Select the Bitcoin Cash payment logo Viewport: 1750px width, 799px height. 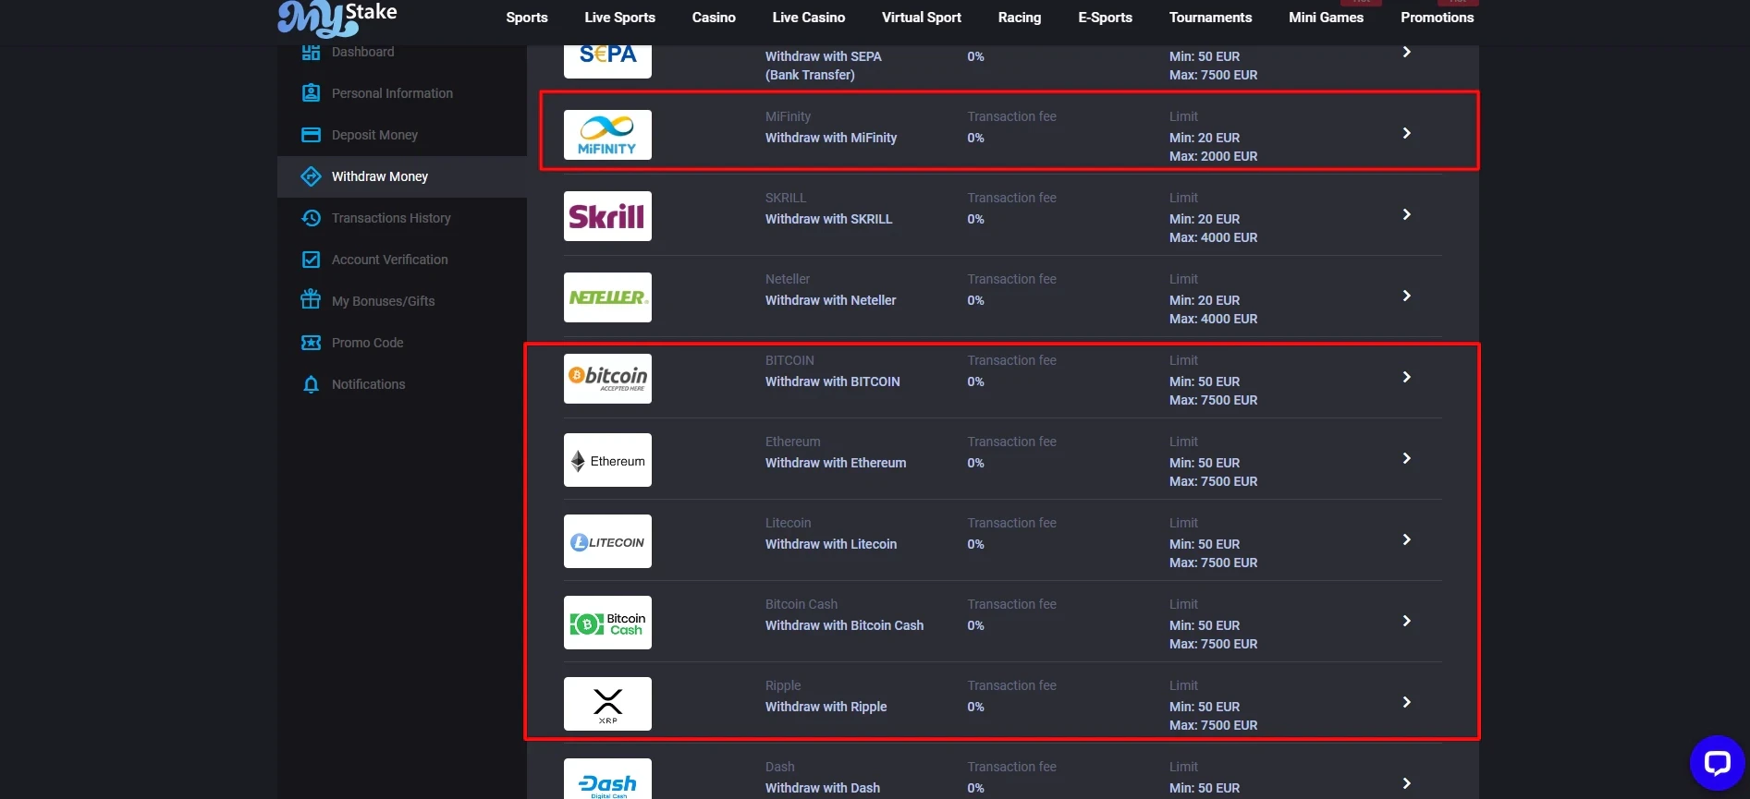pyautogui.click(x=607, y=623)
